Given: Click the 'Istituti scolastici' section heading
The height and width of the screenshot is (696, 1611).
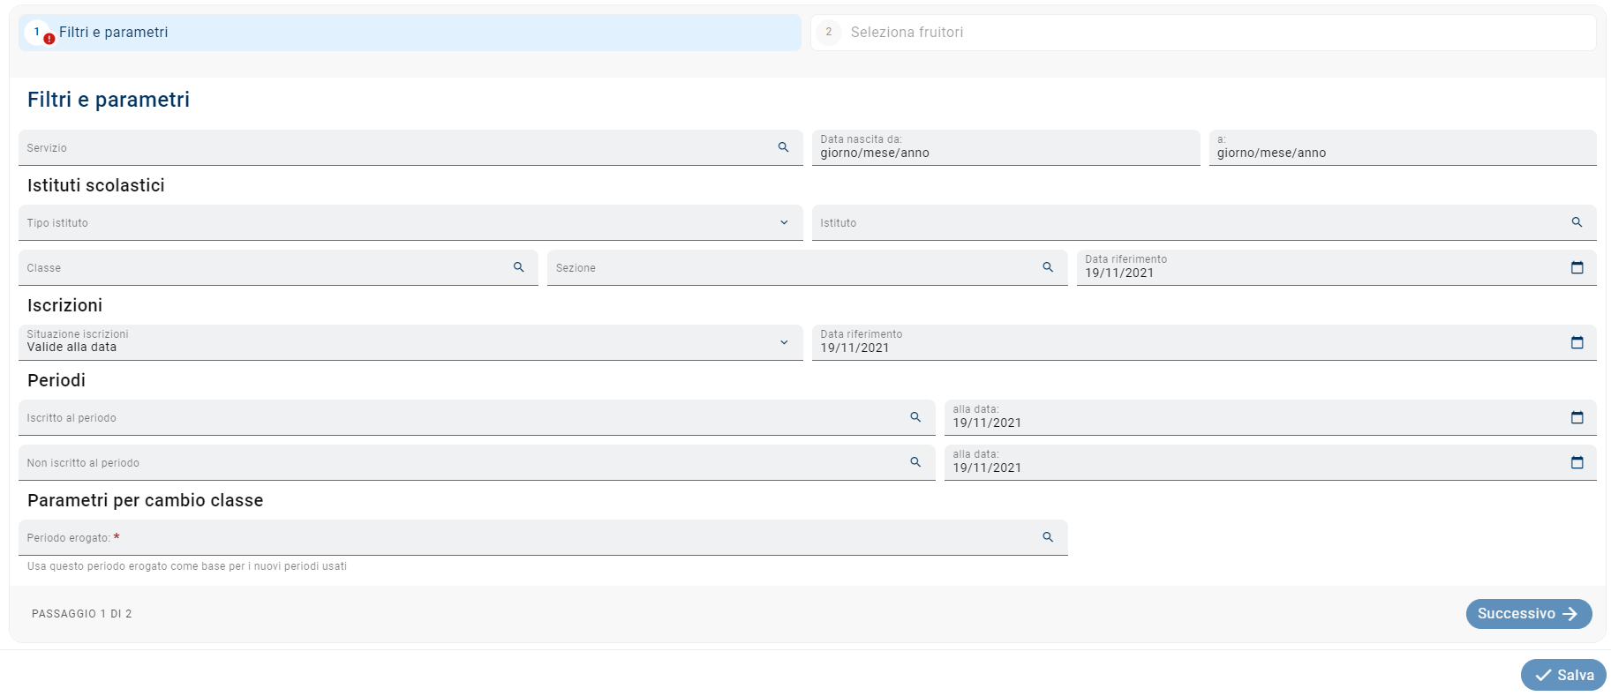Looking at the screenshot, I should (x=96, y=185).
